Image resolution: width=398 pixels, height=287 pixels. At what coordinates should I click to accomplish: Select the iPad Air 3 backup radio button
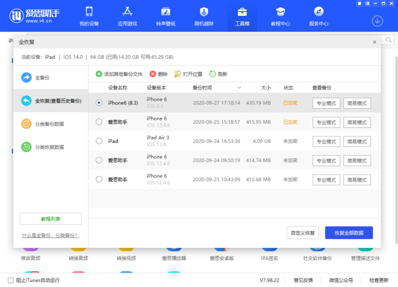(x=99, y=141)
